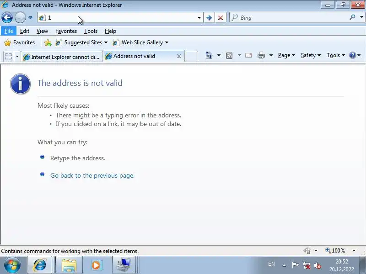The height and width of the screenshot is (274, 366).
Task: Click the Favorites star button
Action: (x=19, y=42)
